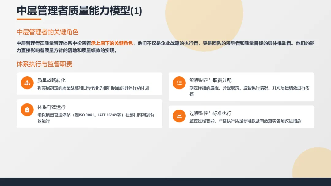Click the description starting 制定详细的流程、分配职责

pos(249,91)
